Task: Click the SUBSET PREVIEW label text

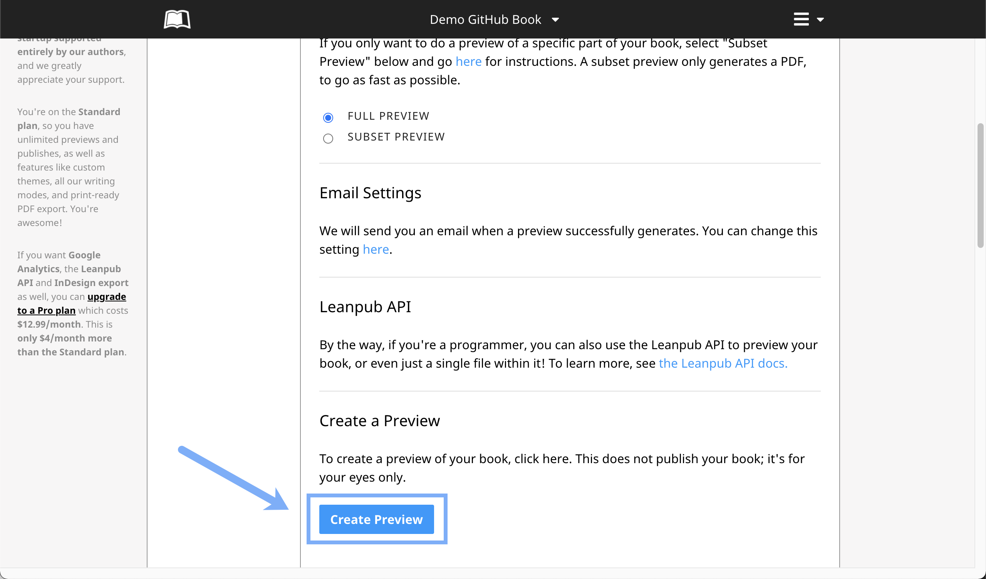Action: tap(396, 137)
